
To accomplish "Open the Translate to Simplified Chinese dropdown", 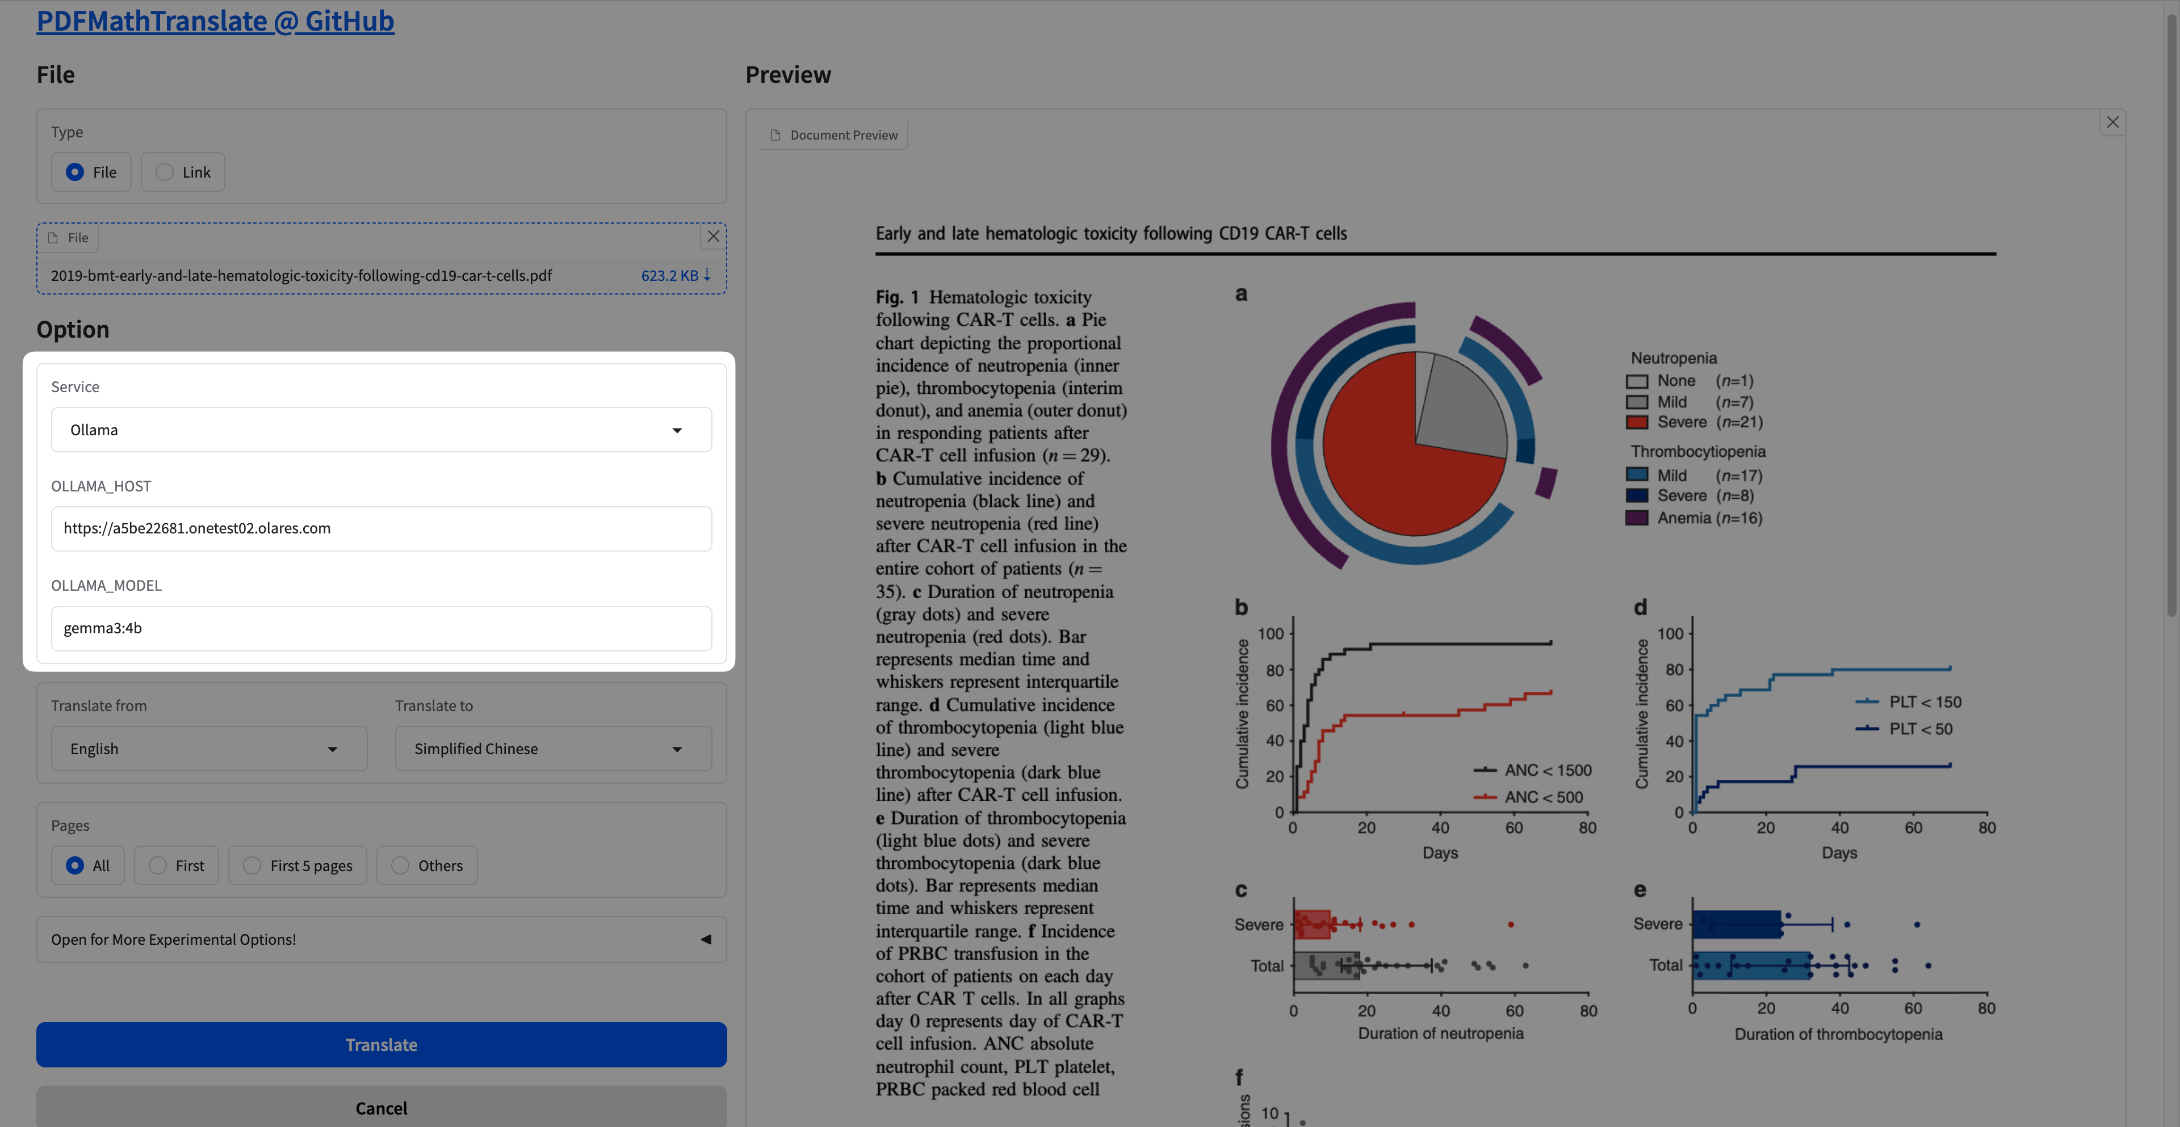I will point(552,749).
